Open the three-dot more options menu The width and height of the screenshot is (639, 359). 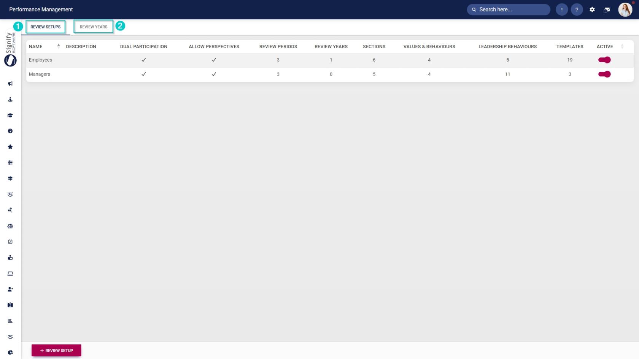(x=562, y=9)
